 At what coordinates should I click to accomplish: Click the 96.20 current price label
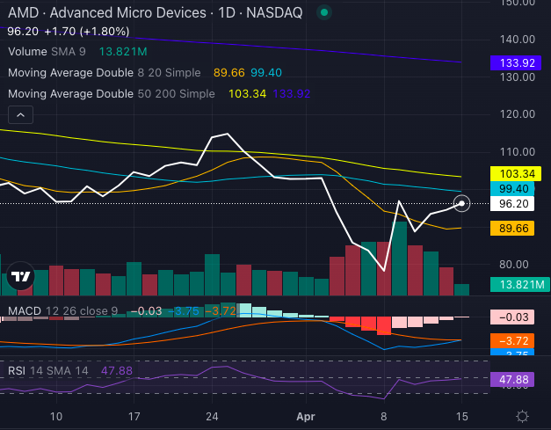(512, 204)
